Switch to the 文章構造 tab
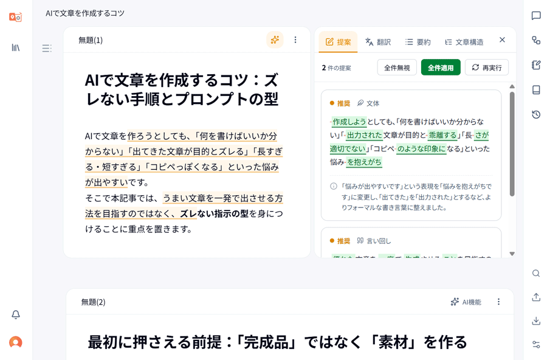 pos(464,42)
